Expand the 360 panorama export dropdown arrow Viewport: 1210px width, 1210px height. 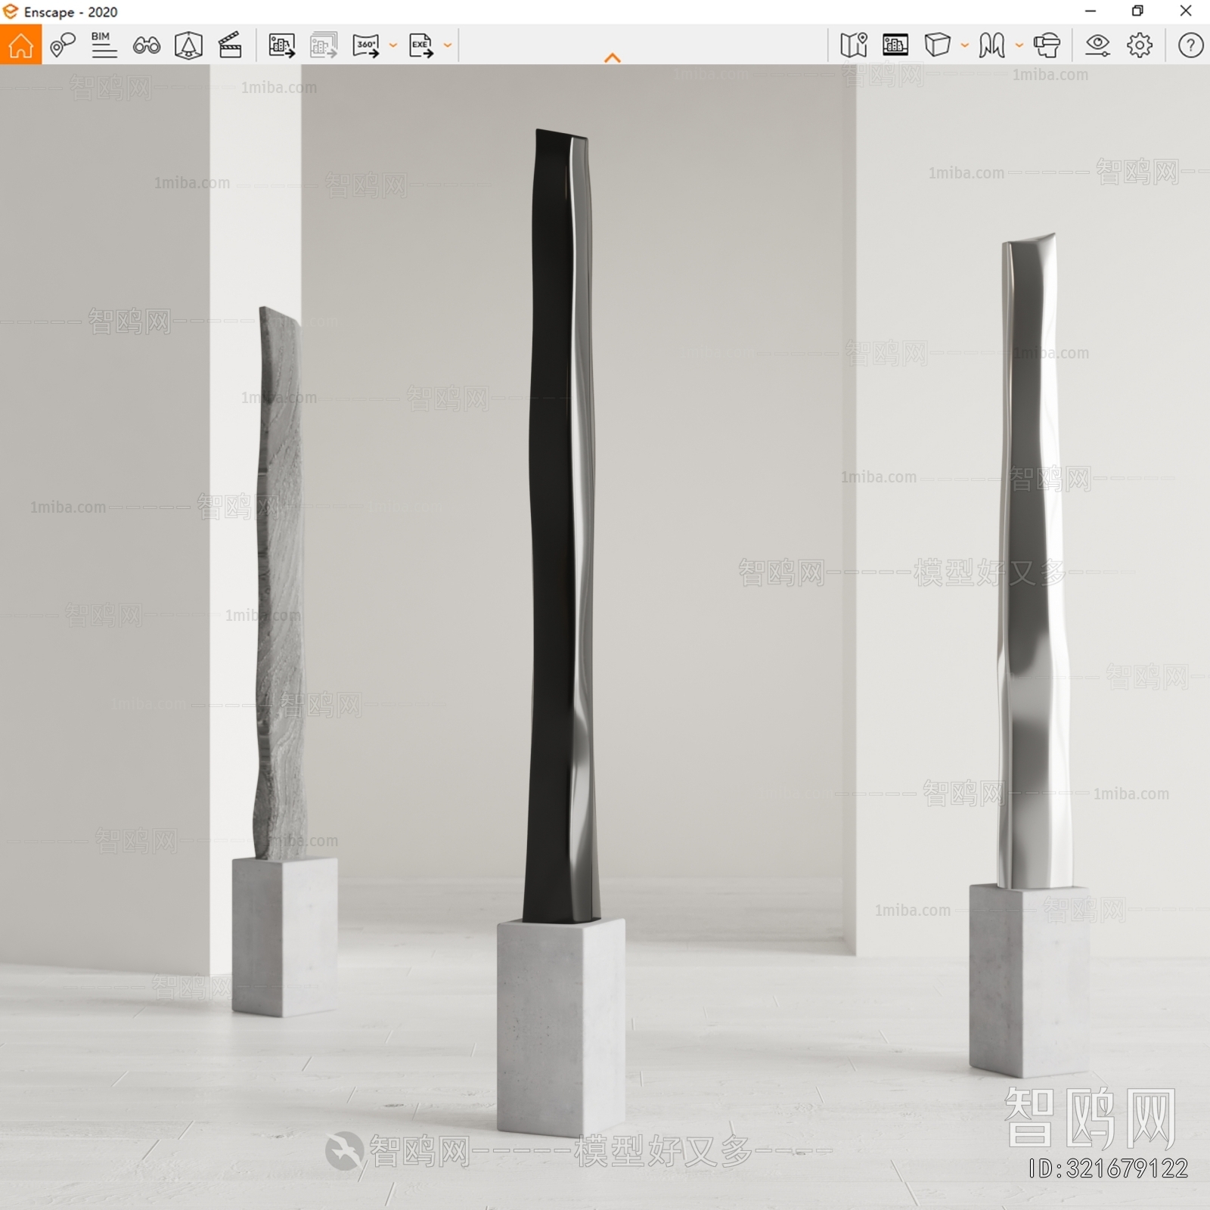[x=393, y=45]
